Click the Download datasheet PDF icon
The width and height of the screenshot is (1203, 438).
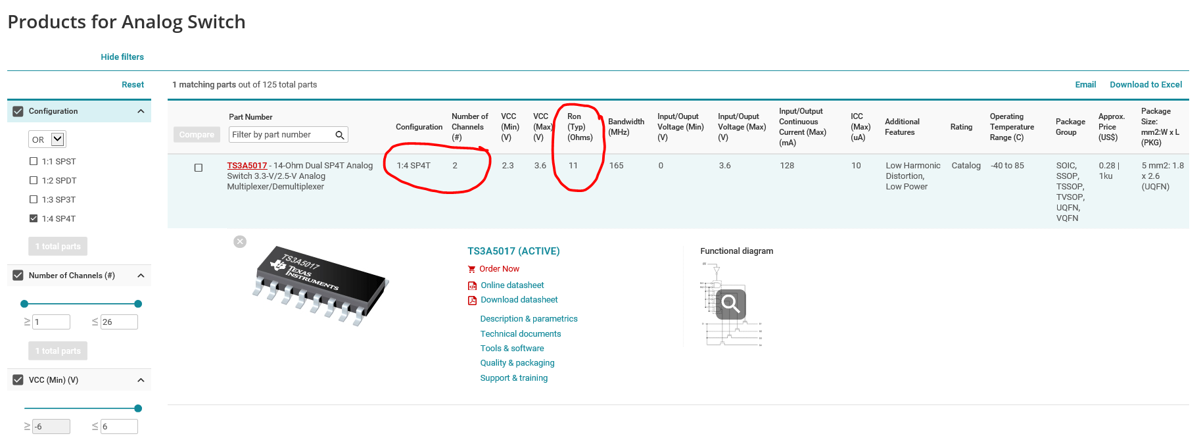[x=472, y=300]
